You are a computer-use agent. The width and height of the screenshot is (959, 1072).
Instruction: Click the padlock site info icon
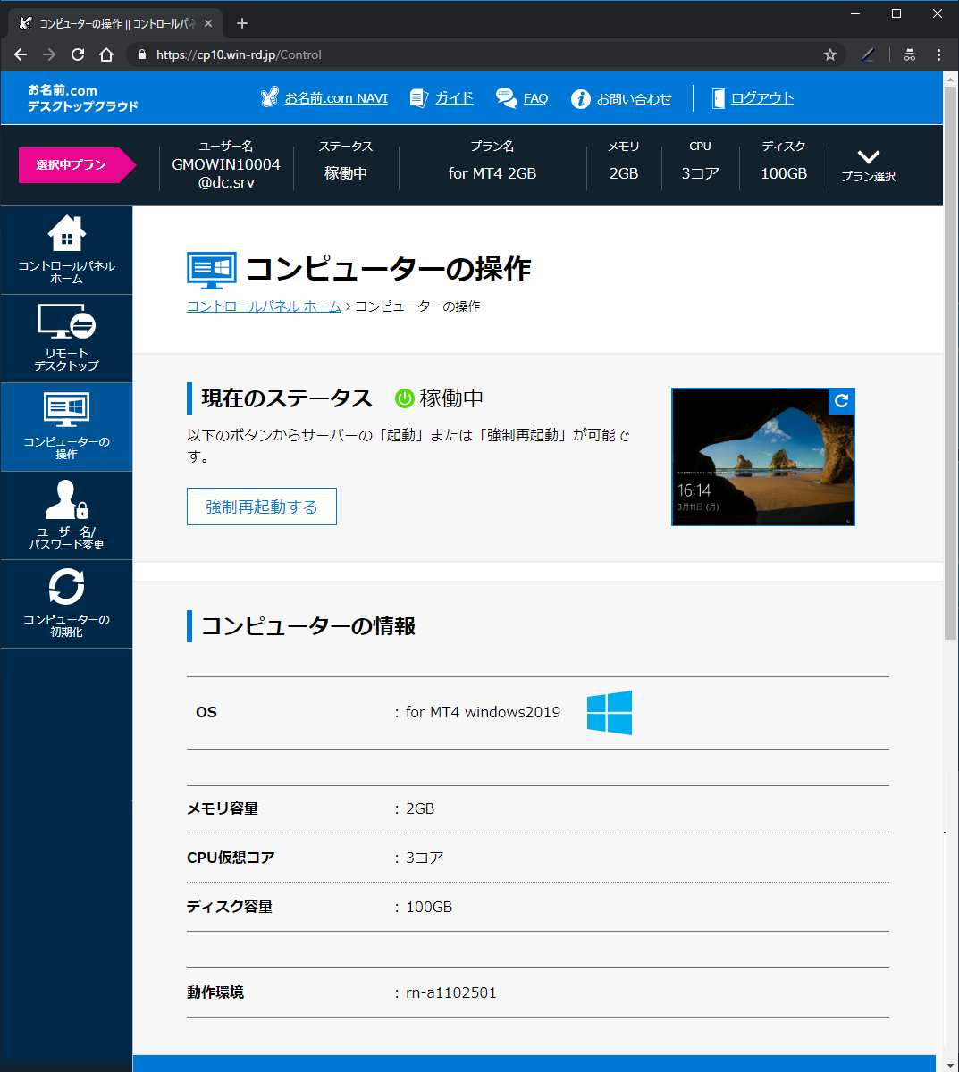click(x=141, y=54)
